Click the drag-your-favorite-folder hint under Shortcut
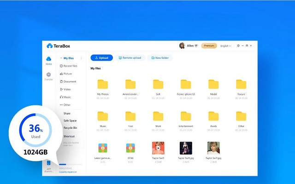295x184 pixels. coord(71,144)
